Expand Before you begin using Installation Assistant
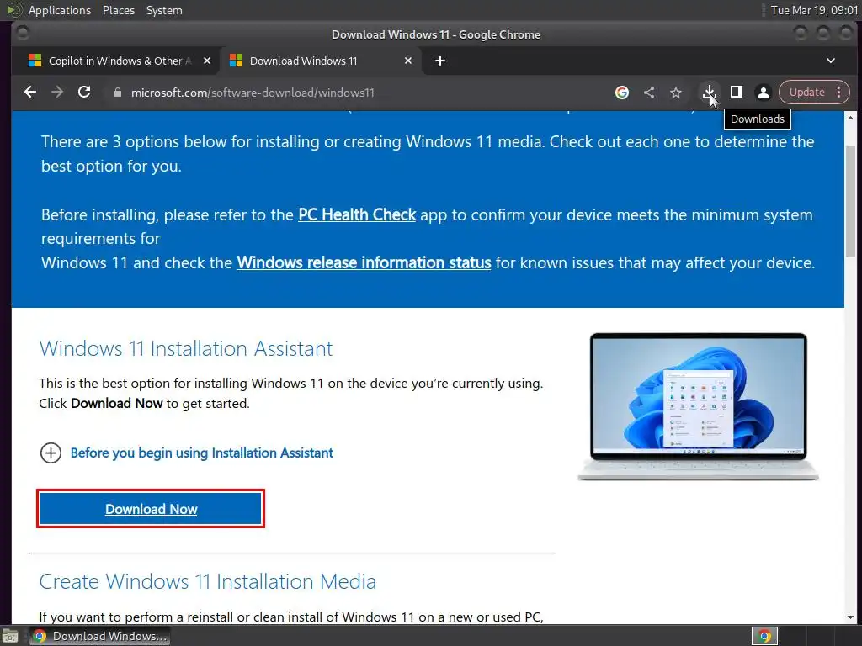 pos(51,453)
